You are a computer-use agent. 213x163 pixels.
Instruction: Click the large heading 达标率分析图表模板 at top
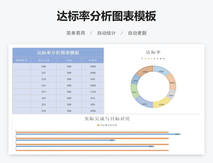coord(106,16)
